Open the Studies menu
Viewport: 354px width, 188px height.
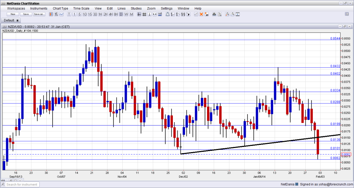click(x=136, y=8)
